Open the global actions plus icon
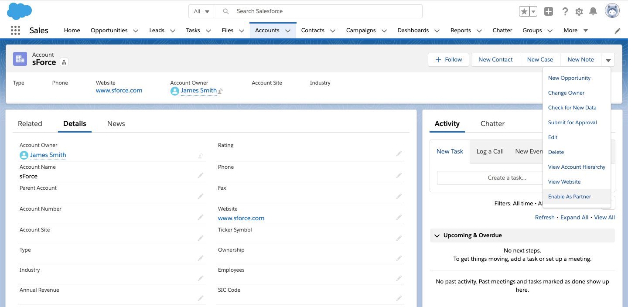The height and width of the screenshot is (307, 628). (x=549, y=12)
